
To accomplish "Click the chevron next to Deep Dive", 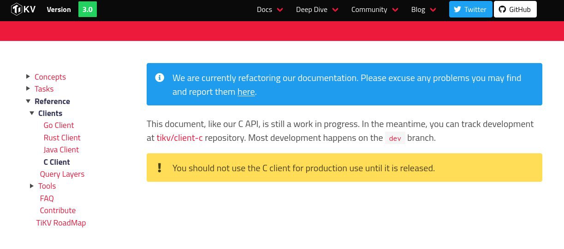I will (x=335, y=10).
